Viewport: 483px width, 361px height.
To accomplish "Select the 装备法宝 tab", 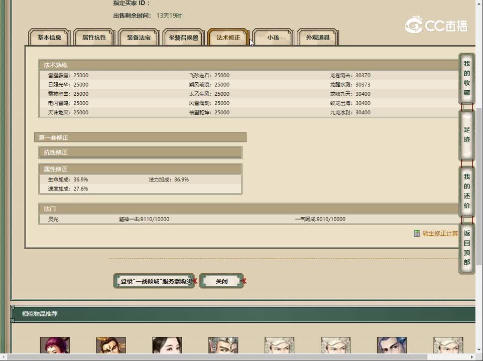I will click(x=139, y=38).
